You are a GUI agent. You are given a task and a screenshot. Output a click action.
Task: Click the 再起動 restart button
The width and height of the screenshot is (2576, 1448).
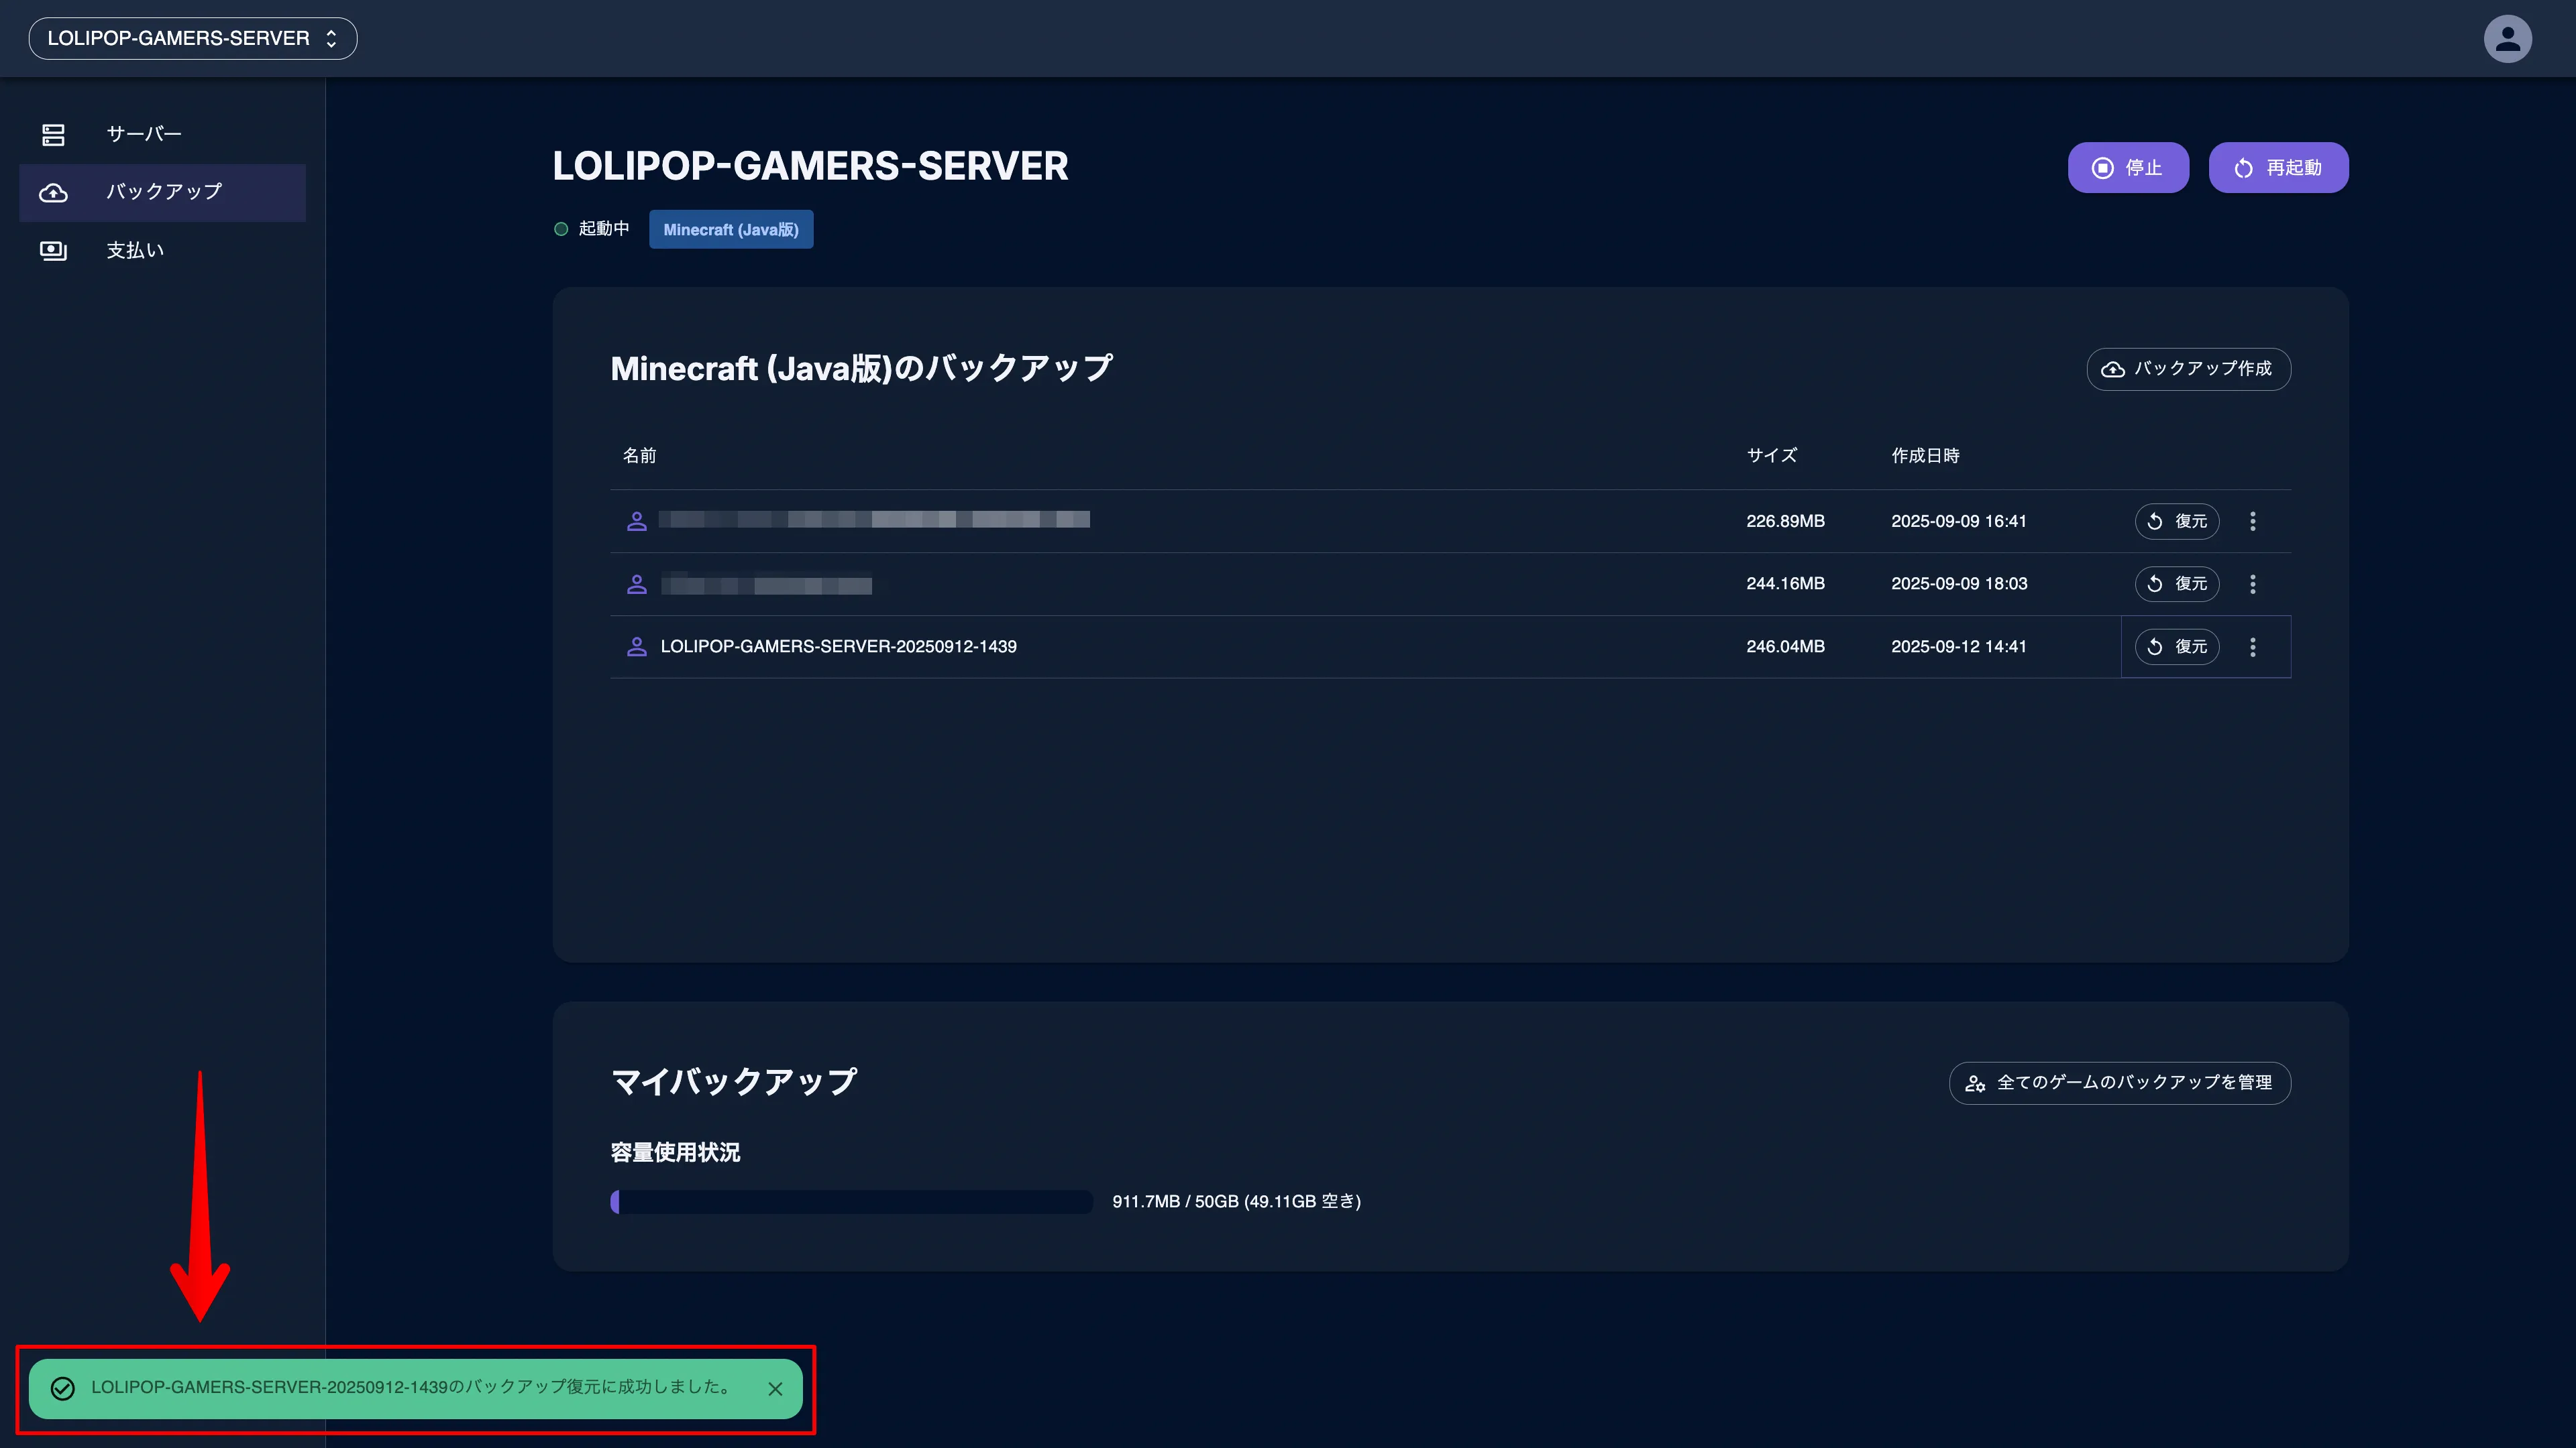point(2277,168)
